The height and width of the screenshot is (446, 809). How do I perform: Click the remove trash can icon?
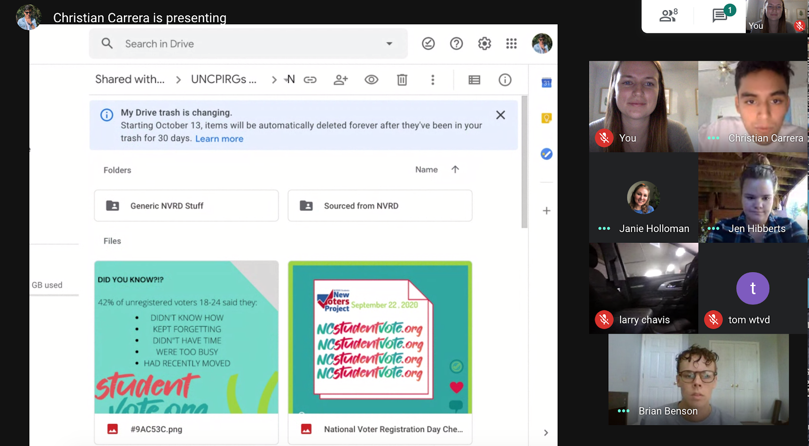click(x=402, y=80)
